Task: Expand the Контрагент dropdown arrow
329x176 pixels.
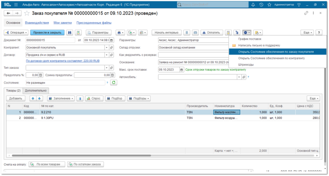Action: tap(107, 48)
